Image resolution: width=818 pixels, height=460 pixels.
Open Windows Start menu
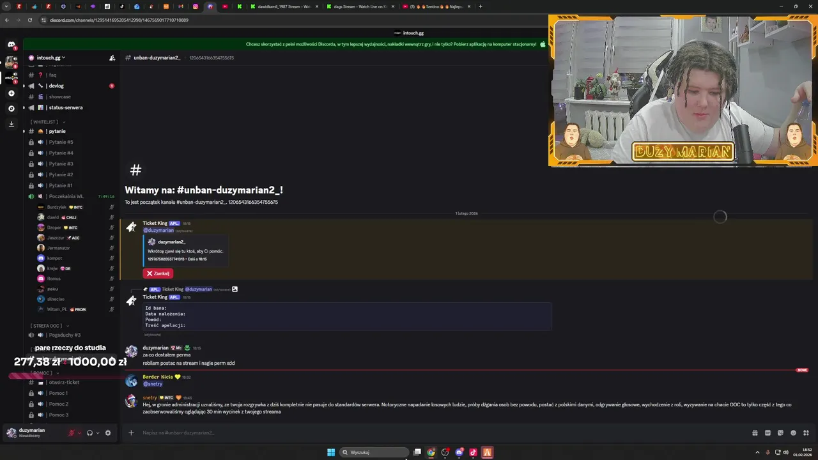coord(331,452)
